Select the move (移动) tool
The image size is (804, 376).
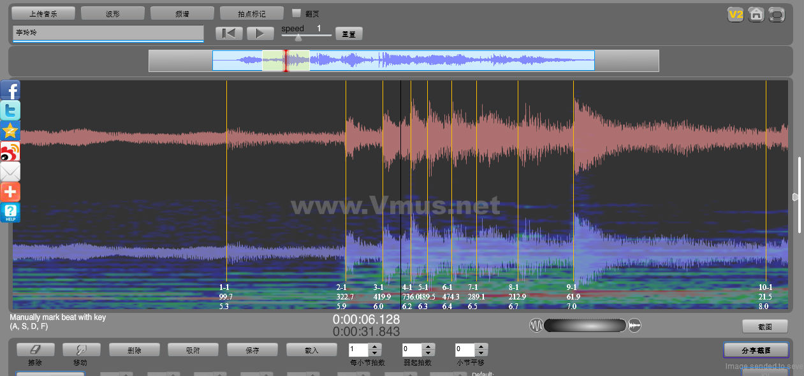click(81, 350)
